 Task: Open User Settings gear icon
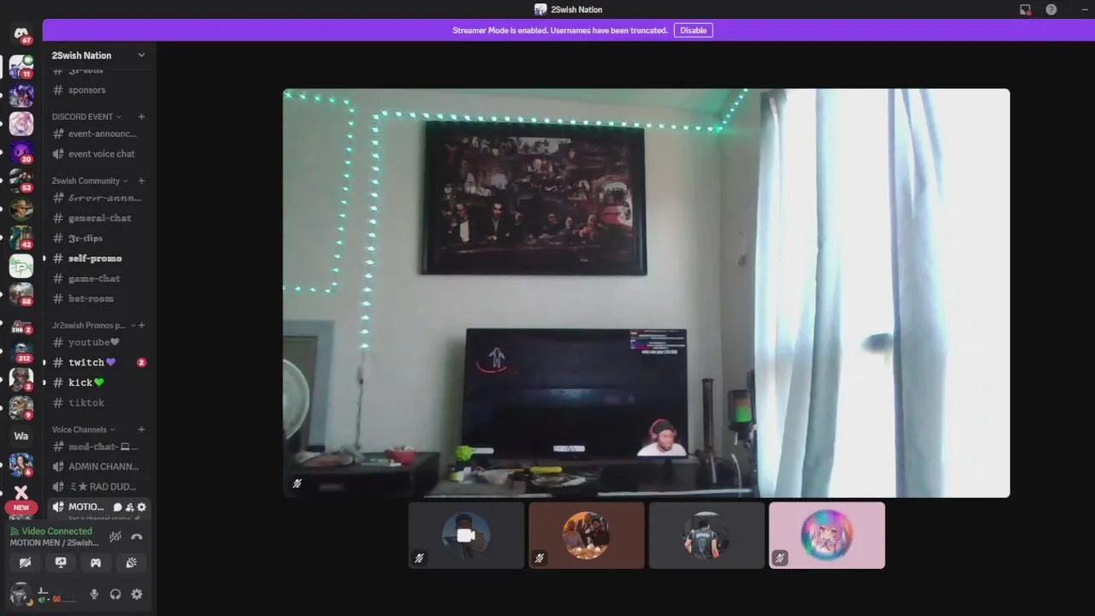[137, 595]
